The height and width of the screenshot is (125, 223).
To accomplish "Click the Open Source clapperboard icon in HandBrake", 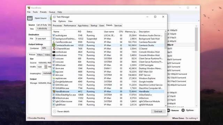I will 30,18.
